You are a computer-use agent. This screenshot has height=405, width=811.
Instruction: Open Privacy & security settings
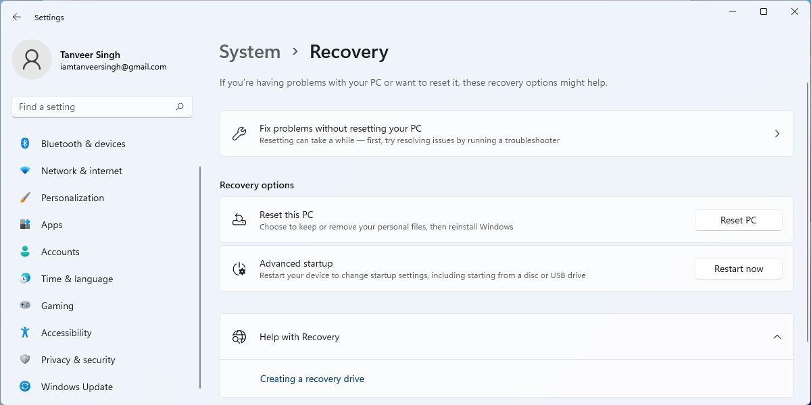78,360
